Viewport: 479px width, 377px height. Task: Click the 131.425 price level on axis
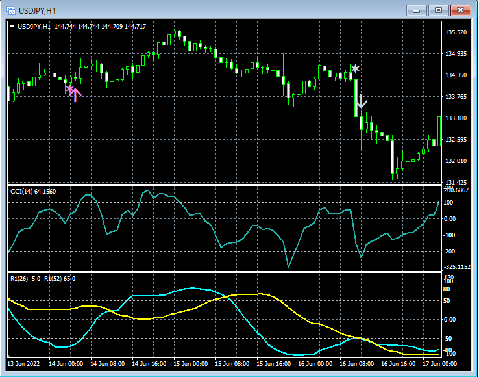point(454,182)
